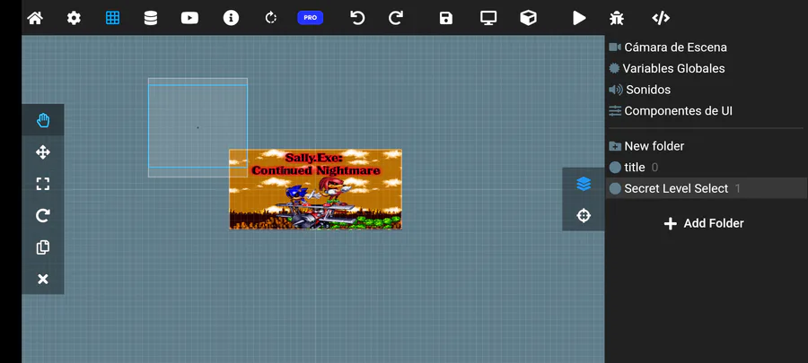
Task: Open the Home screen icon
Action: coord(35,19)
